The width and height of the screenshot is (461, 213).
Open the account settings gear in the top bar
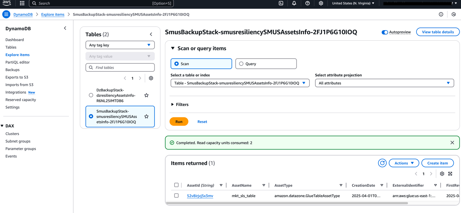point(321,4)
